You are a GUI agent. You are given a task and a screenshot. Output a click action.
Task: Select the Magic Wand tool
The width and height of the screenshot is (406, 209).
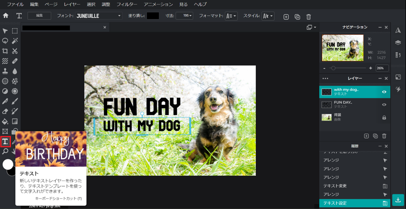pos(15,41)
